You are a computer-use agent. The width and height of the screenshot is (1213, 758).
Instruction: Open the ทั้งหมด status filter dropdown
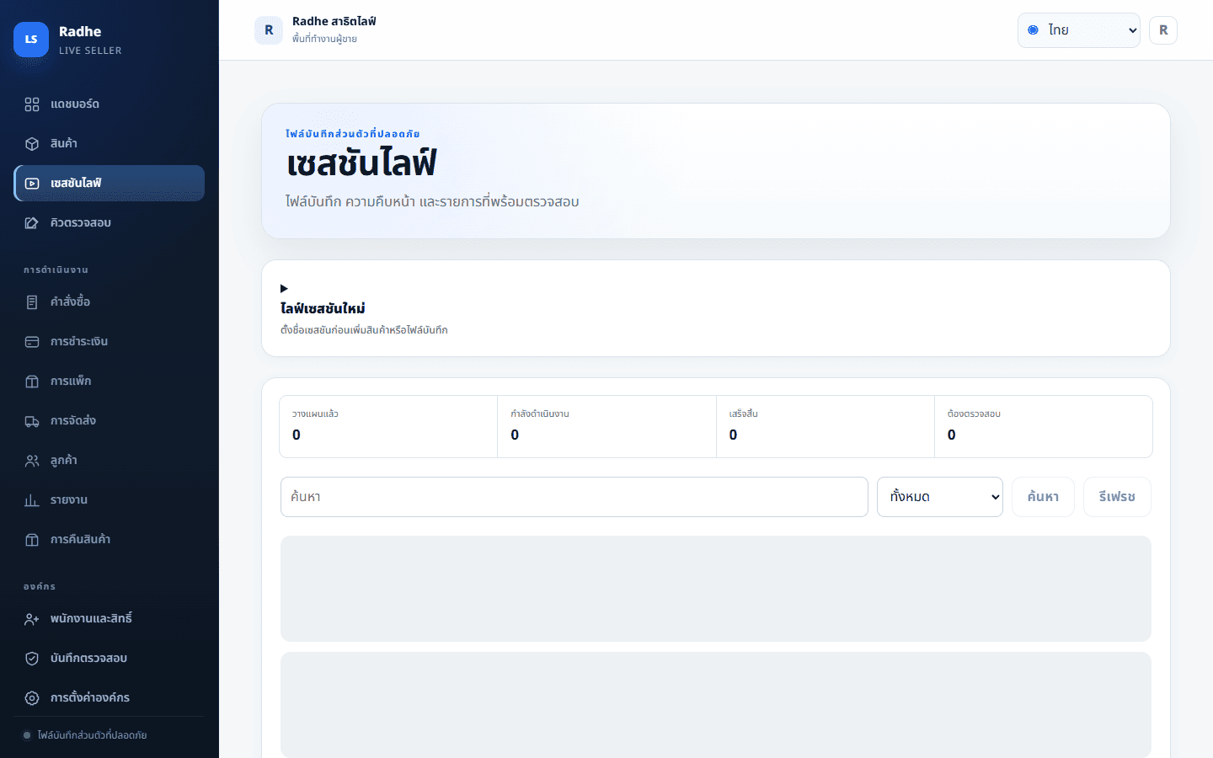940,497
